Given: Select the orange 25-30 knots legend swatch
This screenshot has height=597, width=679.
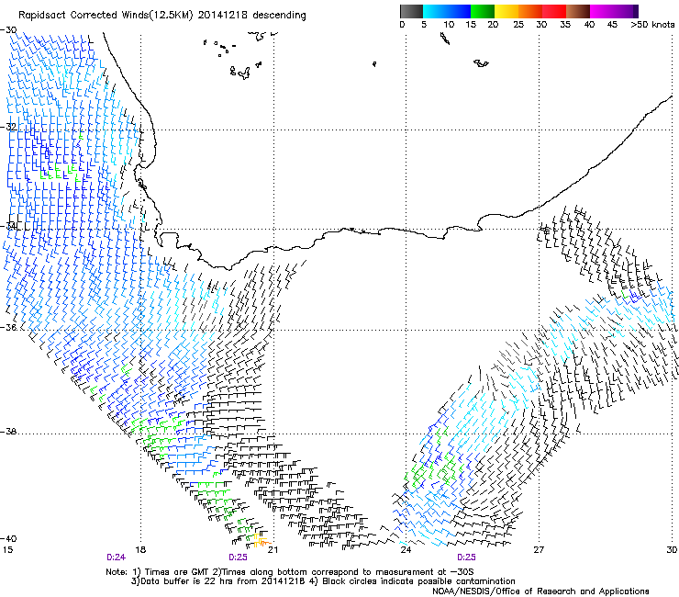Looking at the screenshot, I should tap(530, 11).
